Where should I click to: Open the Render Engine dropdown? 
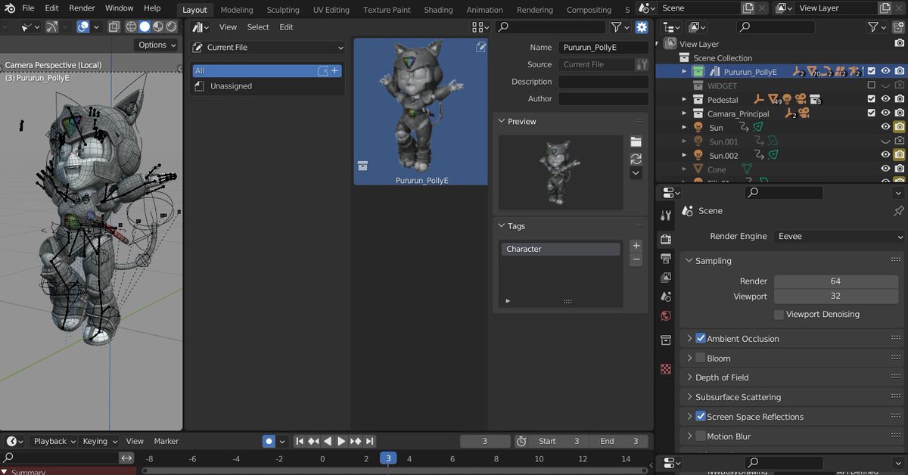click(839, 236)
